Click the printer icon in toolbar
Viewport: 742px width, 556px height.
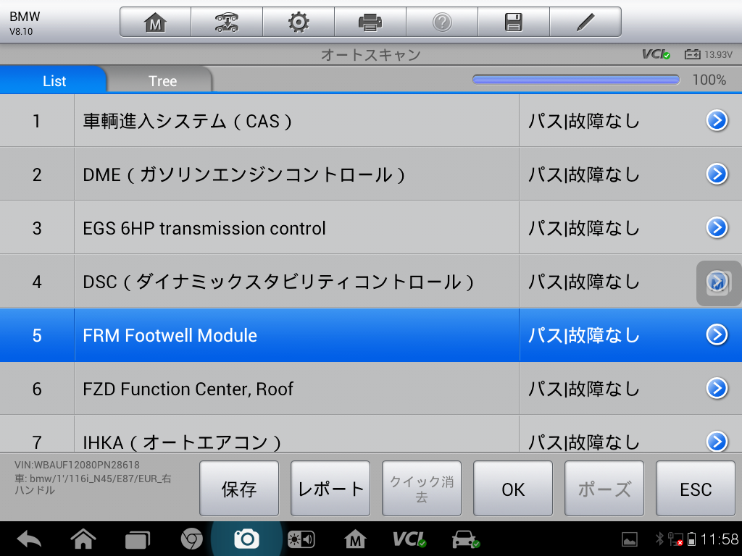370,22
